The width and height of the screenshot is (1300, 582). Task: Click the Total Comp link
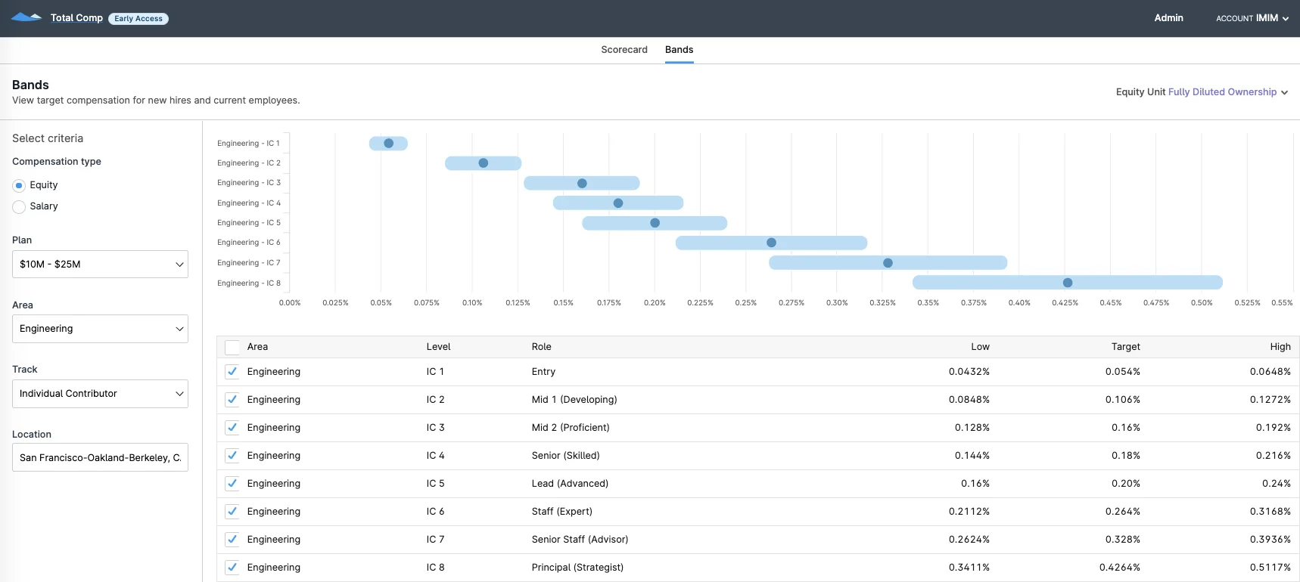pyautogui.click(x=76, y=18)
